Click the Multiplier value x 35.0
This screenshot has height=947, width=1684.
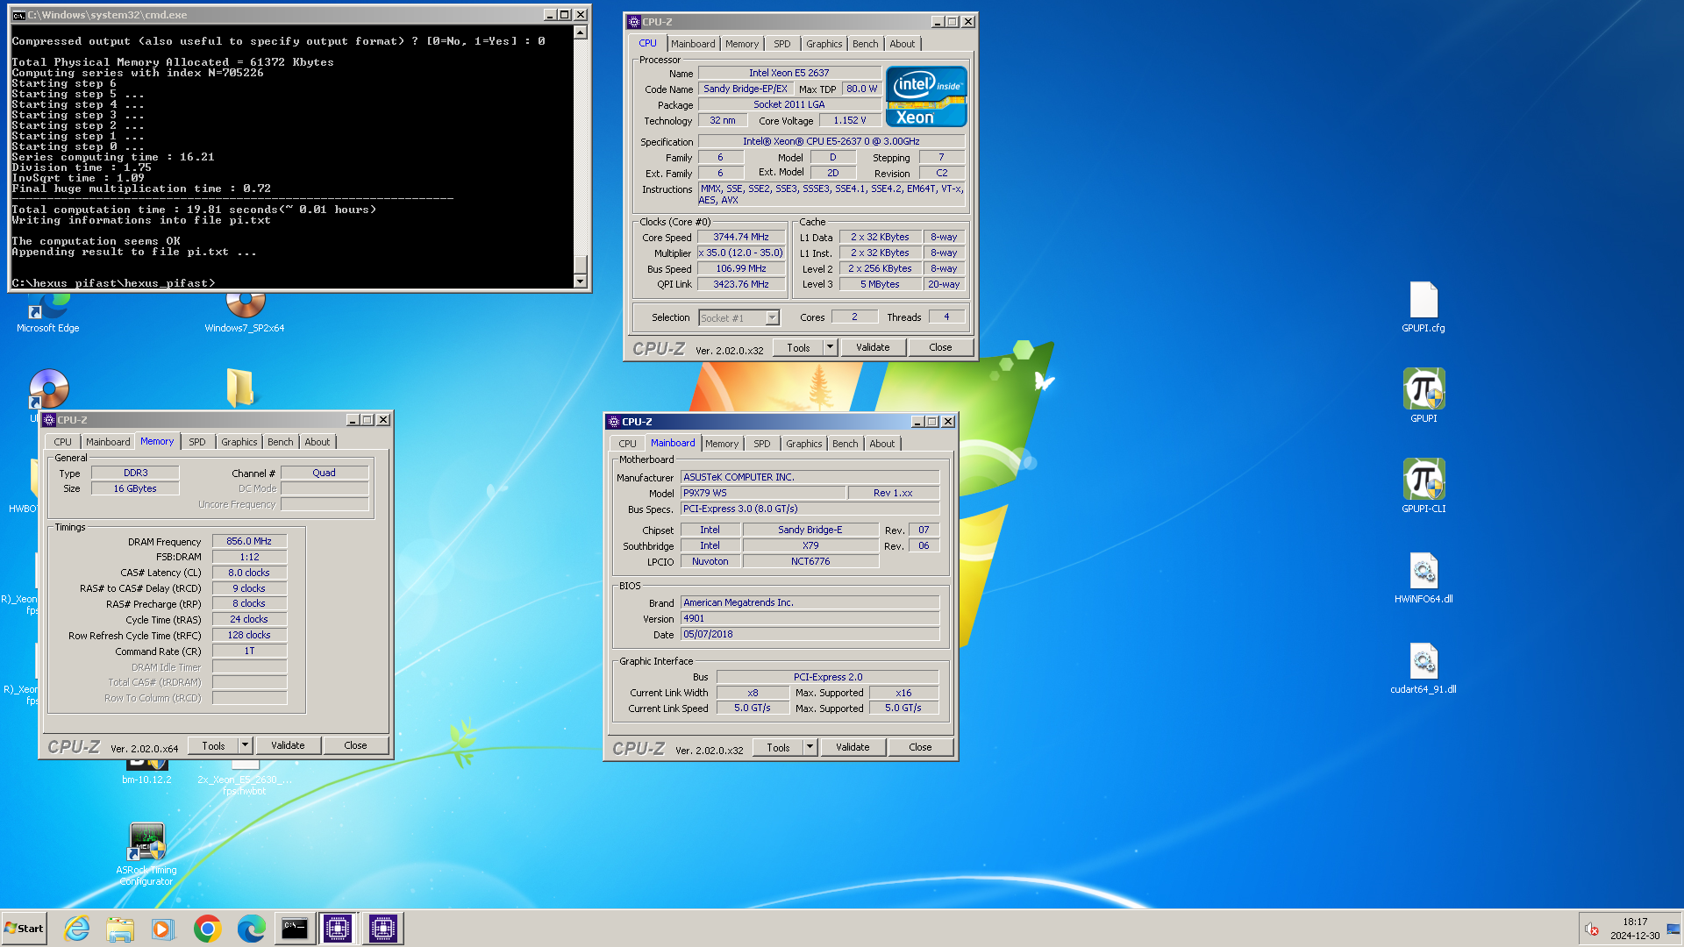click(x=741, y=253)
